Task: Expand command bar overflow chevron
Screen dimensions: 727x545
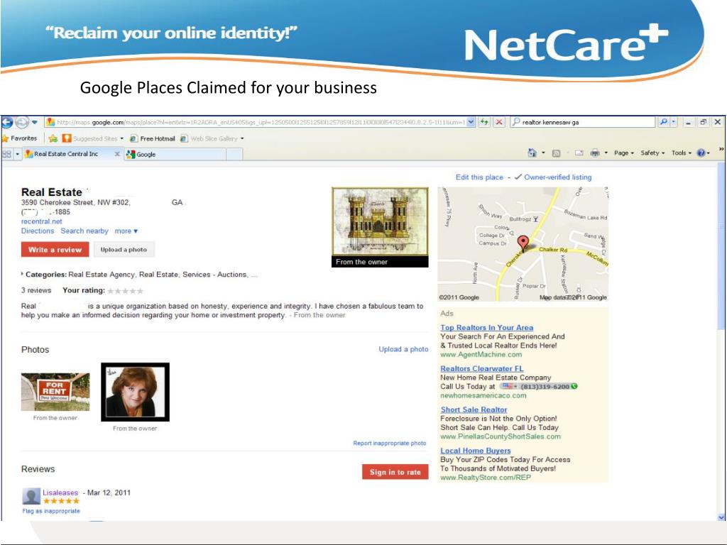Action: 721,149
